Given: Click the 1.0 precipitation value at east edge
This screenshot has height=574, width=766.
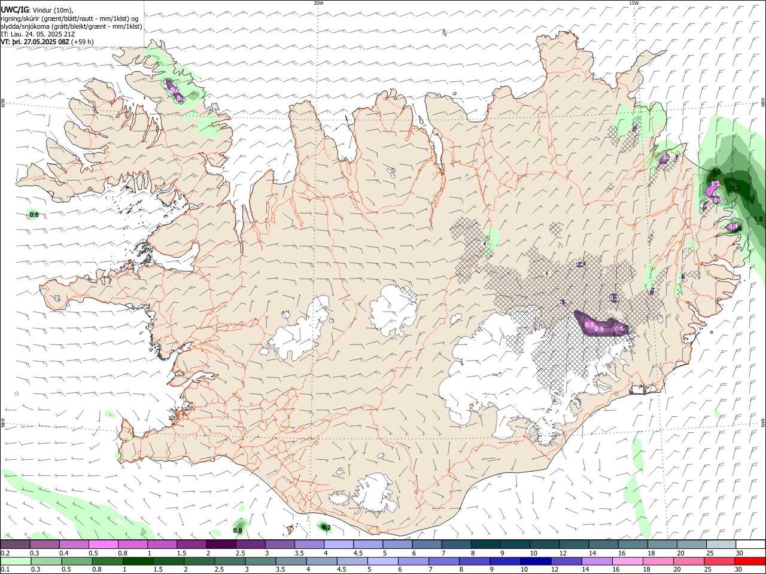Looking at the screenshot, I should (758, 219).
